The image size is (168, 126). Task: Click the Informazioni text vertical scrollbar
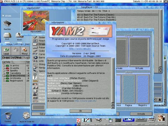click(113, 80)
